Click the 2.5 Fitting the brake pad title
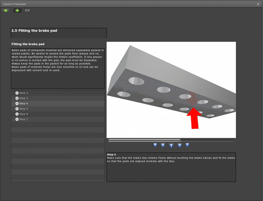This screenshot has width=263, height=201. (x=34, y=31)
